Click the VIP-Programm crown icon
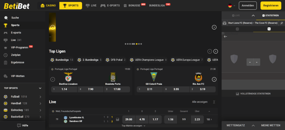Screen dimensions: 285x130 6,47
